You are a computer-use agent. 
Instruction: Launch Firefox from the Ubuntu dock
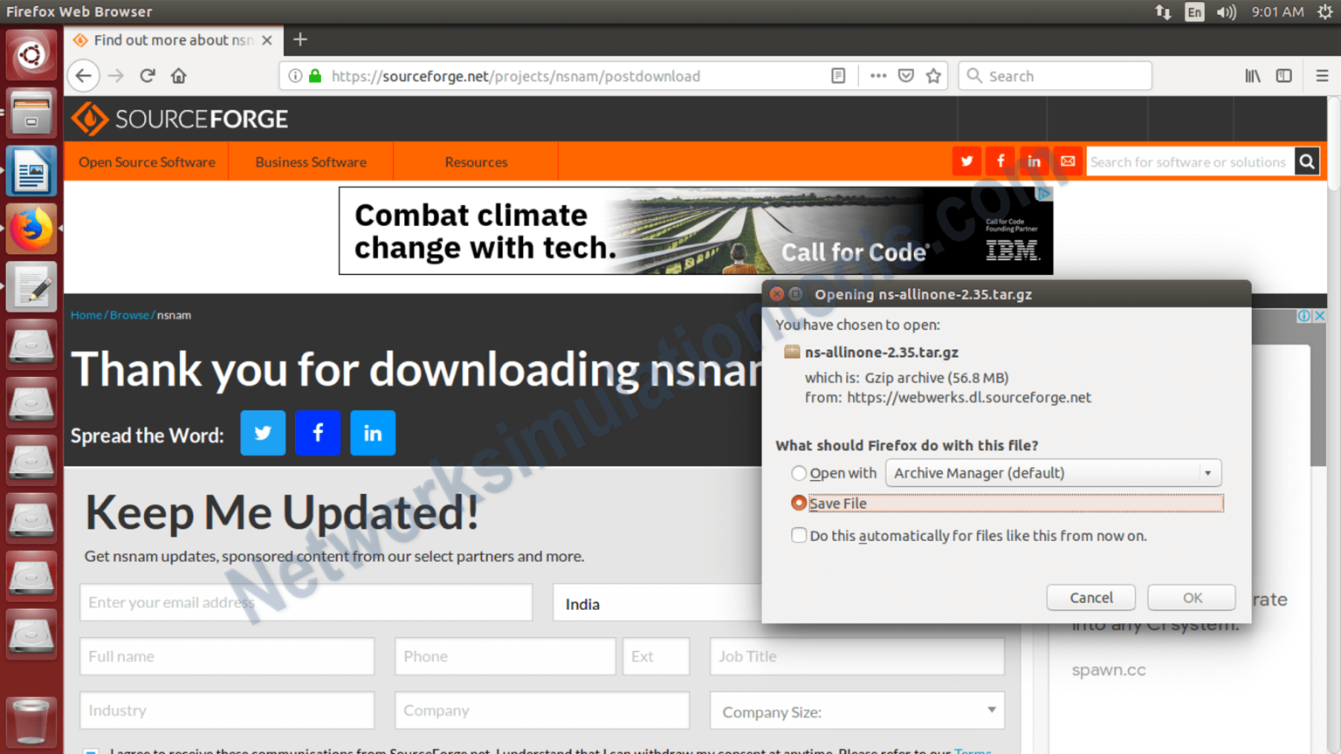[31, 229]
